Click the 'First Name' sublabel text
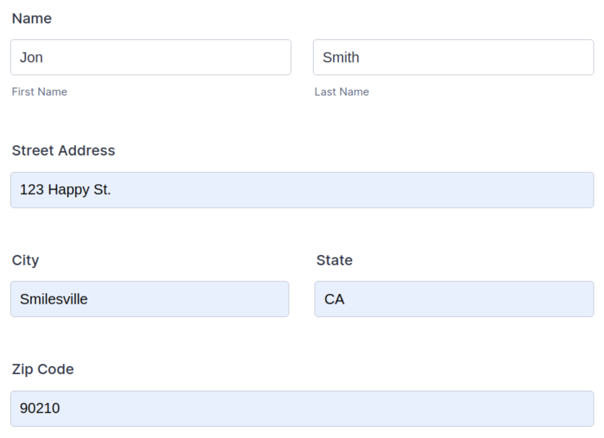The image size is (604, 438). [39, 92]
